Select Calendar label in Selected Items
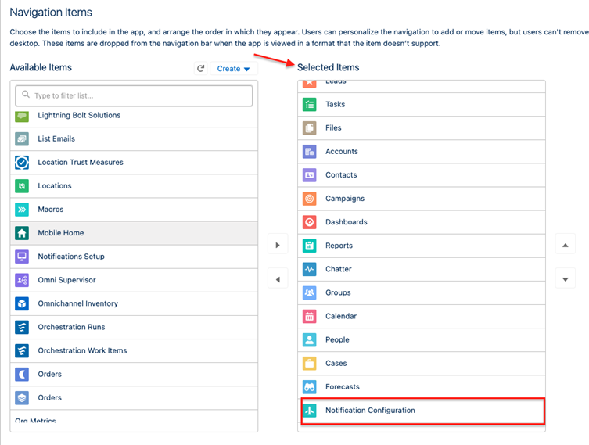Viewport: 589px width, 445px height. tap(341, 316)
